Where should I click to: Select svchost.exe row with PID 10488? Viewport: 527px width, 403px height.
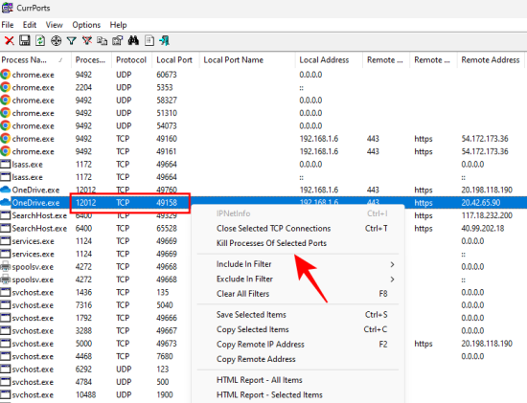tap(96, 394)
